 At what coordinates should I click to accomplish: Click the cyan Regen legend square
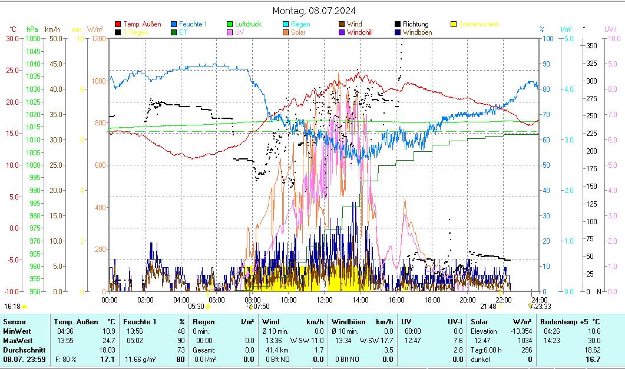[286, 24]
